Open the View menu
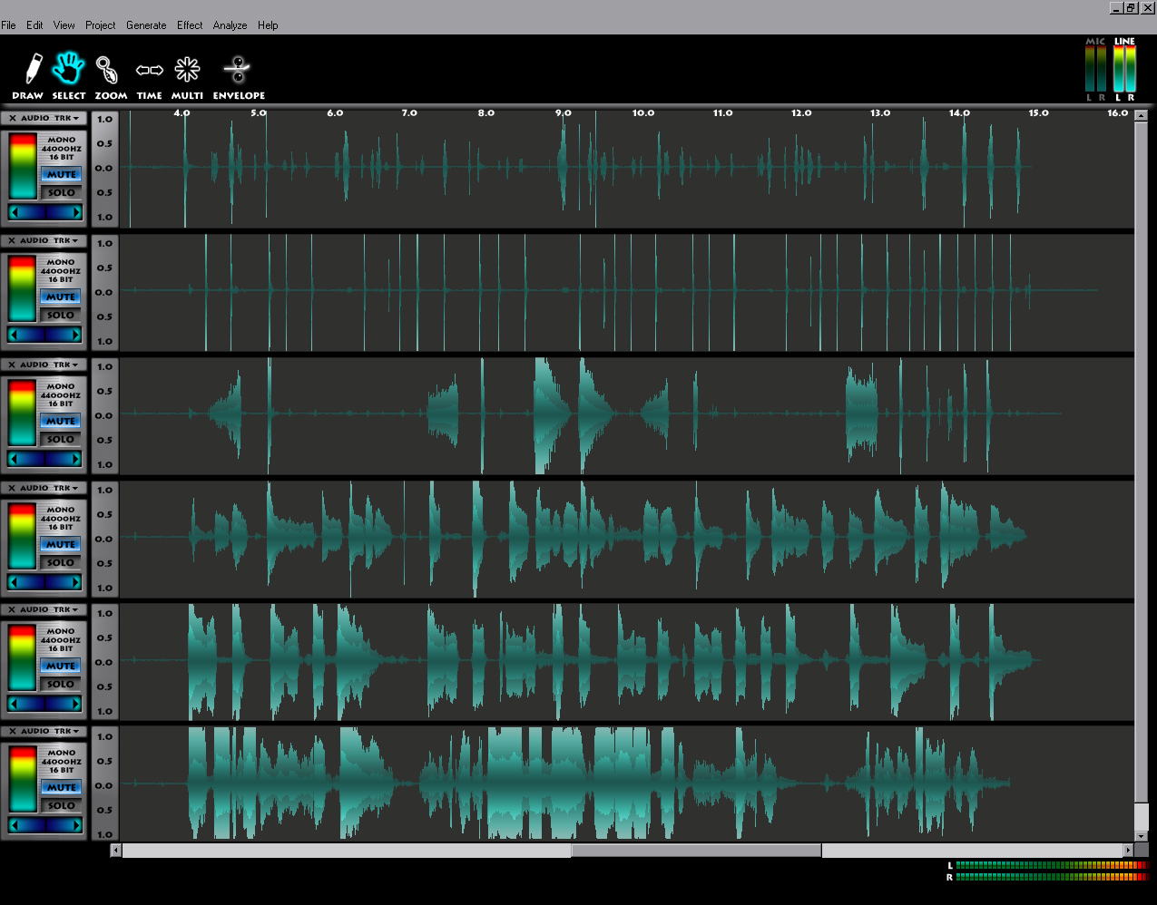Screen dimensions: 1157x905 (64, 25)
